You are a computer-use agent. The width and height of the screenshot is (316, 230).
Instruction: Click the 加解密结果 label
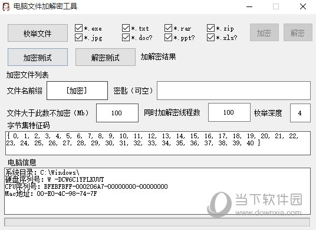point(158,56)
